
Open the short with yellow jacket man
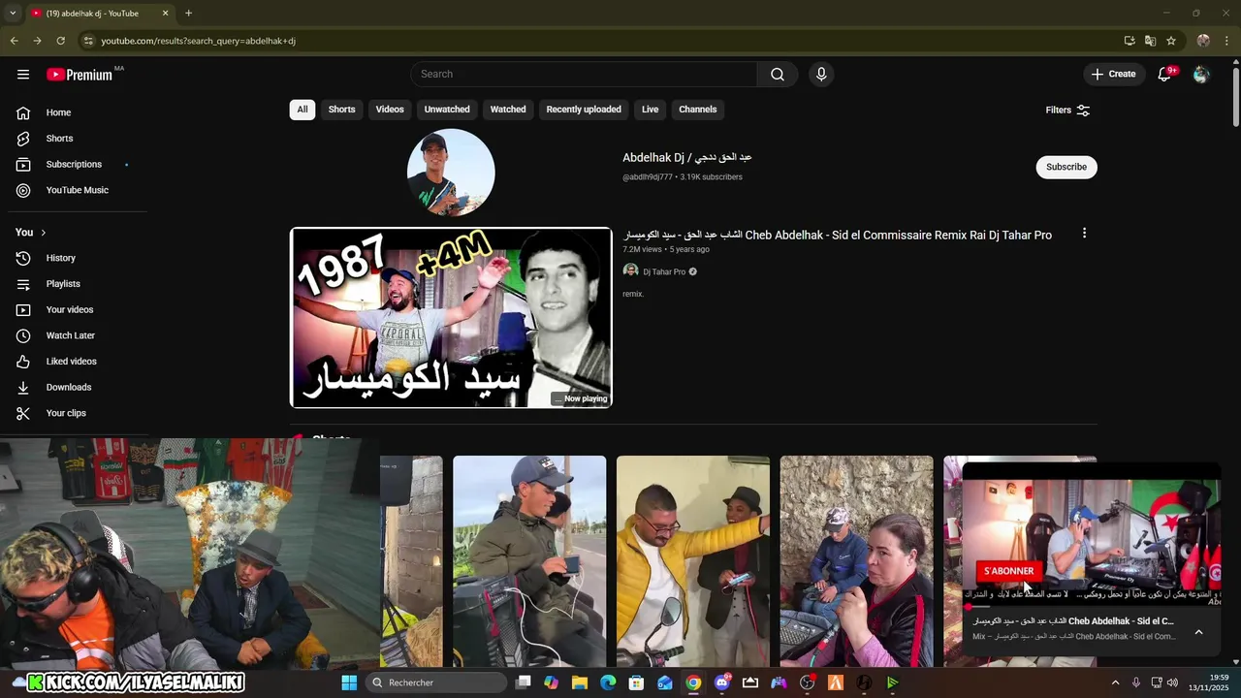[x=693, y=561]
